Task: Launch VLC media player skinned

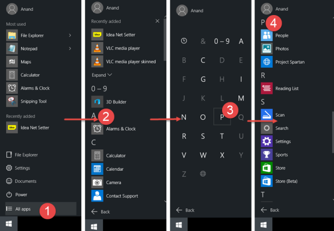Action: click(x=124, y=62)
